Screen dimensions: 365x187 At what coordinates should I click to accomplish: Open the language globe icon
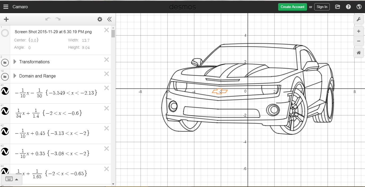click(x=359, y=6)
